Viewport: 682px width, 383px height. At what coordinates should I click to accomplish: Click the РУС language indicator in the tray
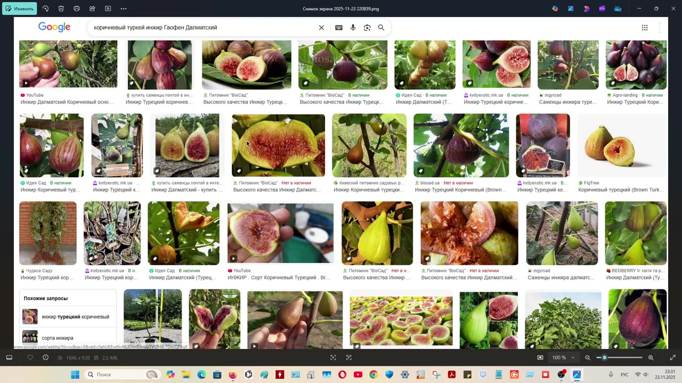(624, 374)
